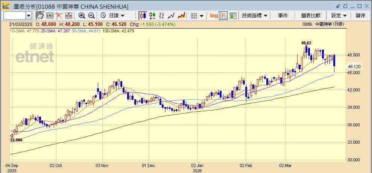Click the paperclip link icon in title bar
Viewport: 372px width, 173px height.
pyautogui.click(x=338, y=6)
